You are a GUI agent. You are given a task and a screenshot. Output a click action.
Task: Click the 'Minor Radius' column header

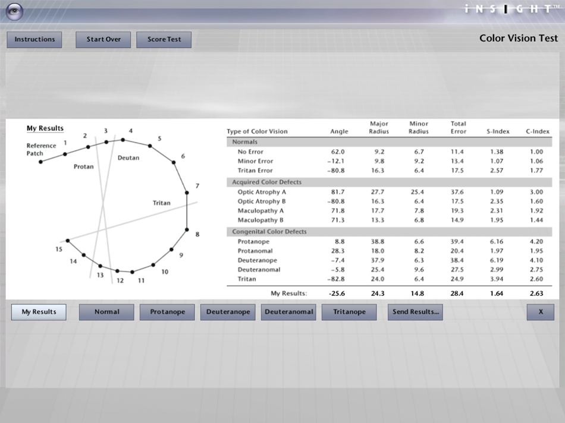click(x=418, y=128)
